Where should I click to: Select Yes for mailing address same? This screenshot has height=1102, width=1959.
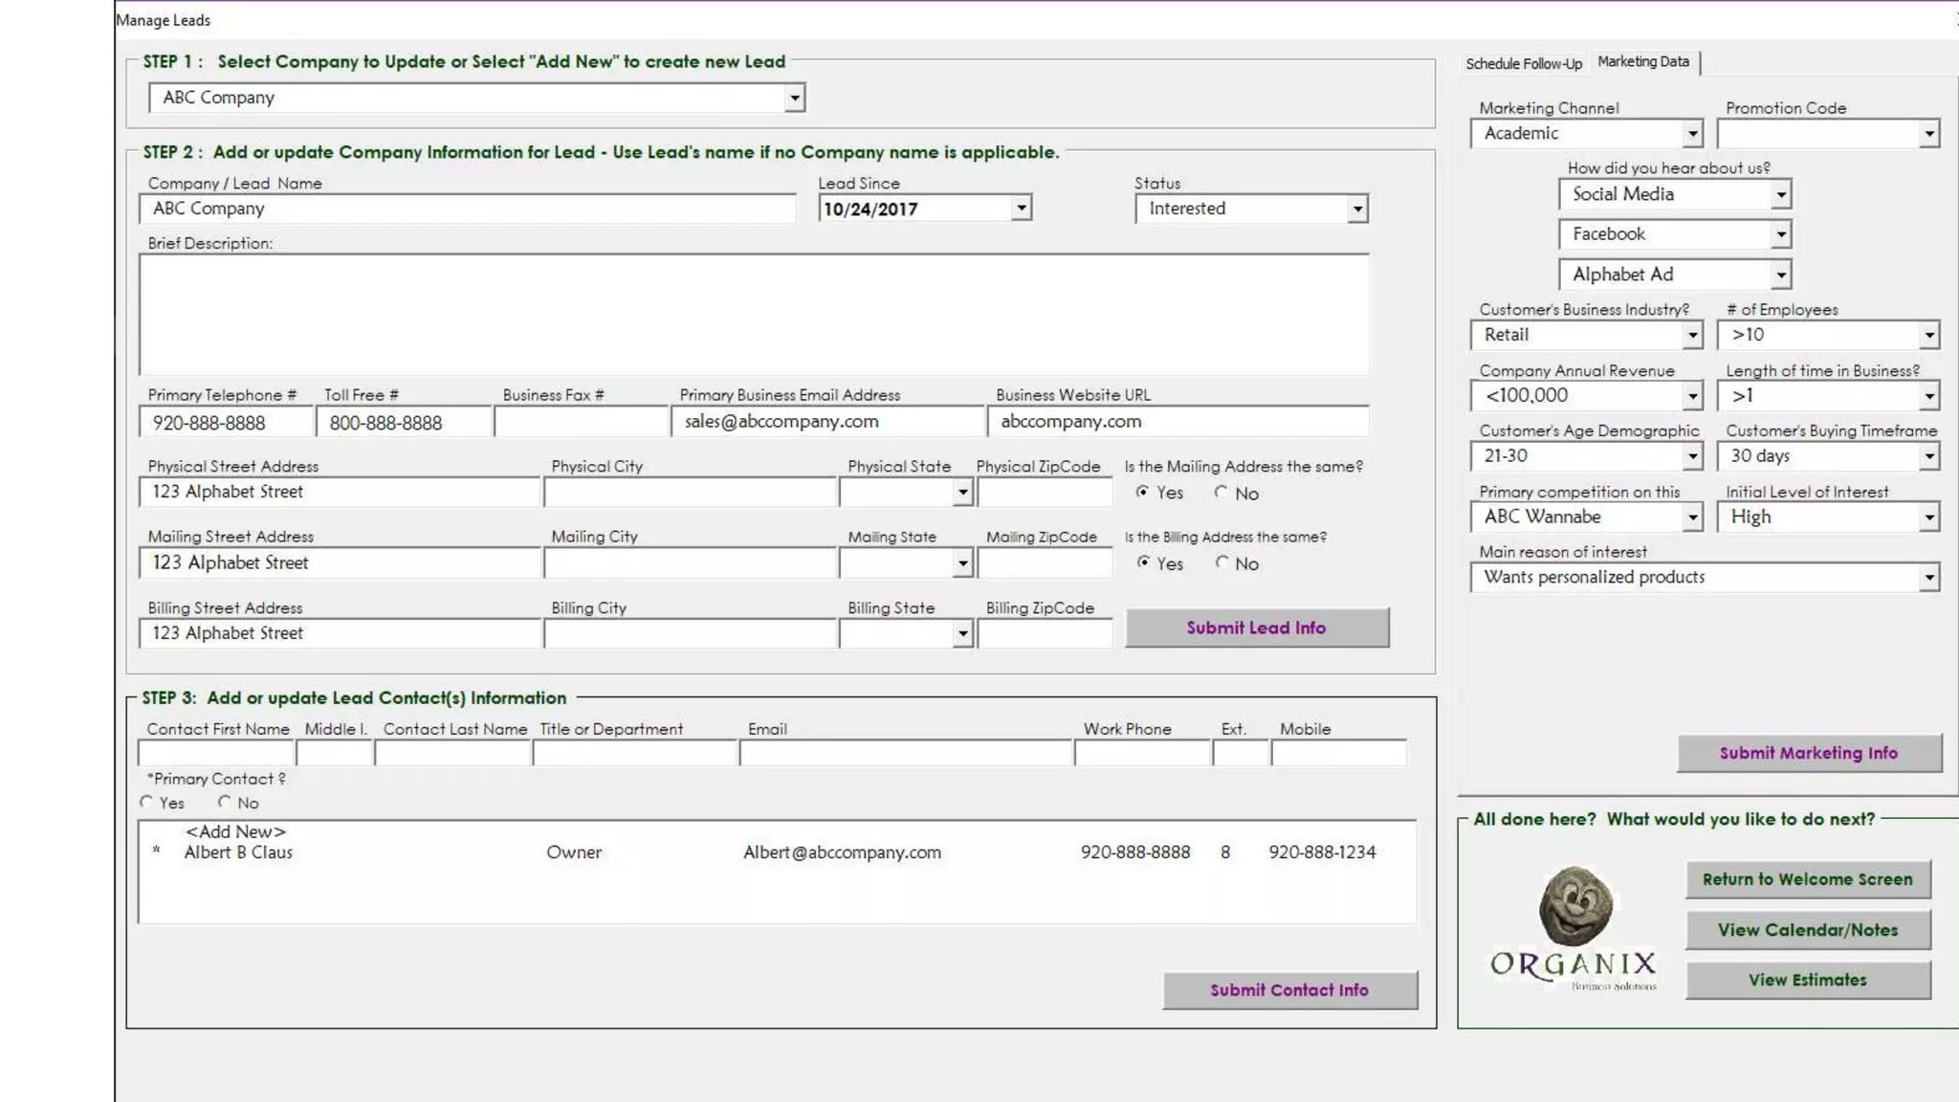click(x=1143, y=492)
